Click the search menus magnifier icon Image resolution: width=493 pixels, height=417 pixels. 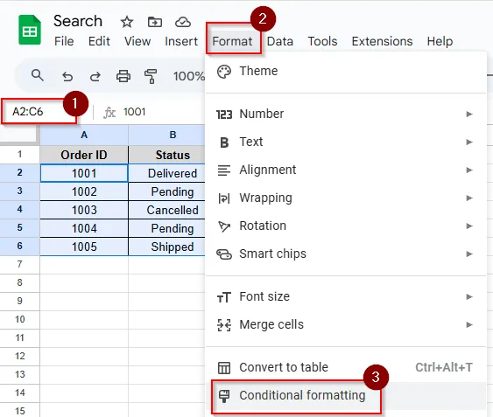pyautogui.click(x=38, y=76)
